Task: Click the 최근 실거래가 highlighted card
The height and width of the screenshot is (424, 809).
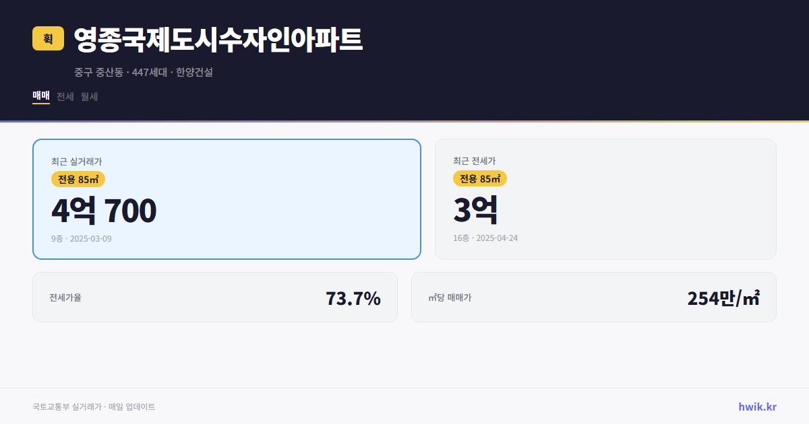Action: point(227,199)
